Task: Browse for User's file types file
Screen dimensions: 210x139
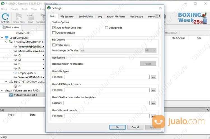Action: [153, 77]
